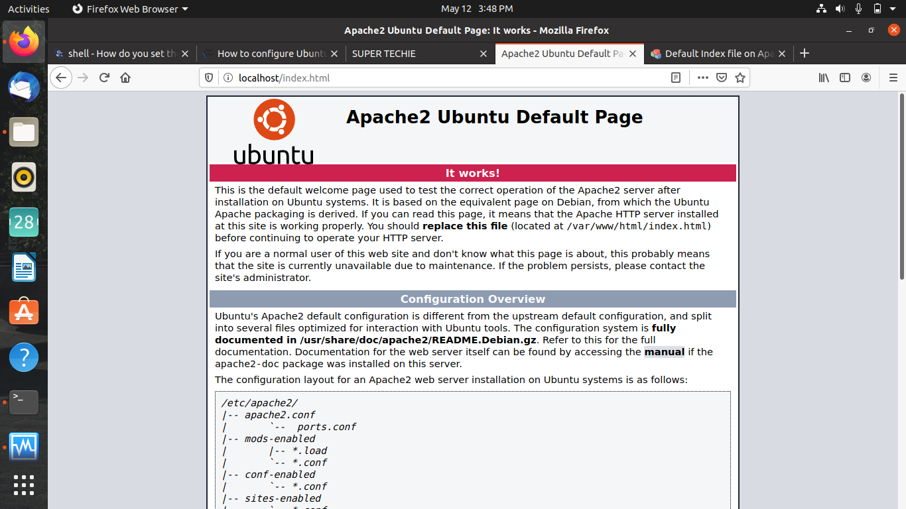Toggle reader view for this page
The image size is (906, 509).
[x=676, y=78]
